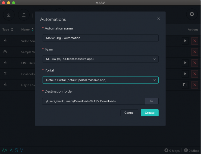Click the Create button
The height and width of the screenshot is (154, 201).
click(x=149, y=113)
